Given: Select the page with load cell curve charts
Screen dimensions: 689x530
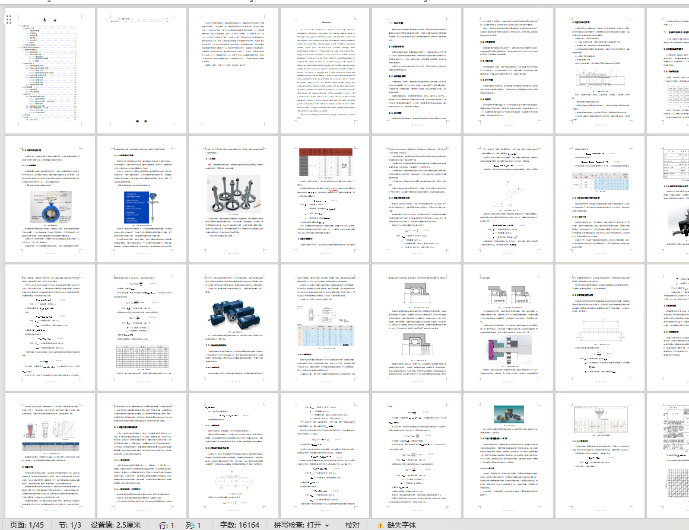Looking at the screenshot, I should 50,456.
